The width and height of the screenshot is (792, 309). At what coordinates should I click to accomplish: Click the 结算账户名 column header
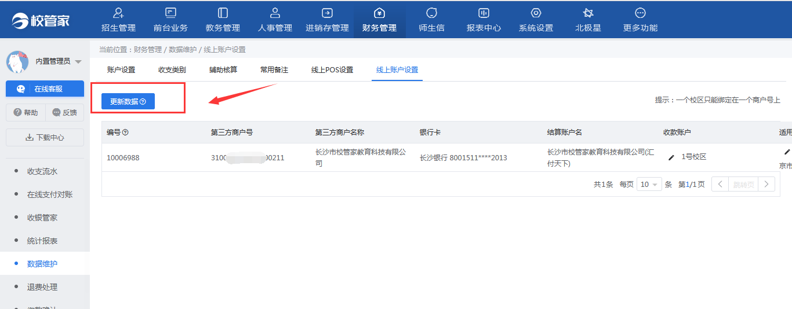coord(565,133)
